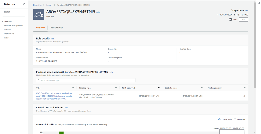Close the Detective side navigation panel
This screenshot has height=134, width=261.
(x=24, y=4)
